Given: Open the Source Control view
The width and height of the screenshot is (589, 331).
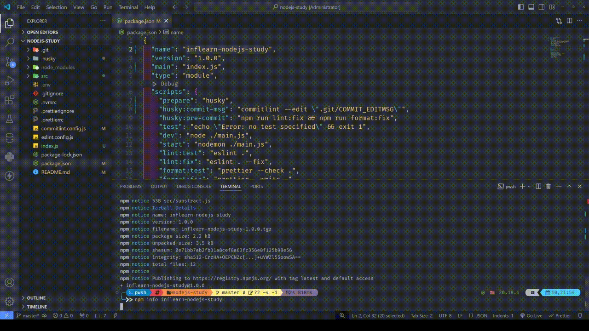Looking at the screenshot, I should [9, 62].
